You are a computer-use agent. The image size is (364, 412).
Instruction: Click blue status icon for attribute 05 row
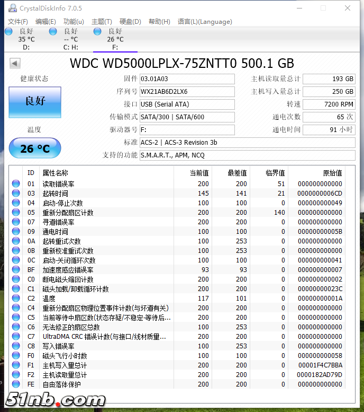click(16, 213)
